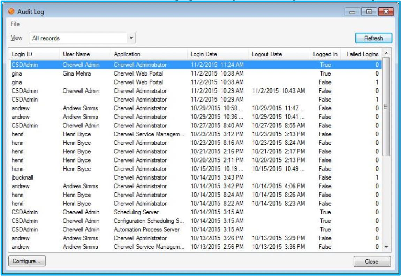Click login date 10/21/2015 2:16 PM
This screenshot has width=401, height=277.
pos(217,152)
